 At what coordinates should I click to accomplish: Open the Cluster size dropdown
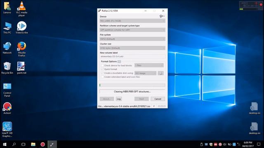click(x=132, y=48)
